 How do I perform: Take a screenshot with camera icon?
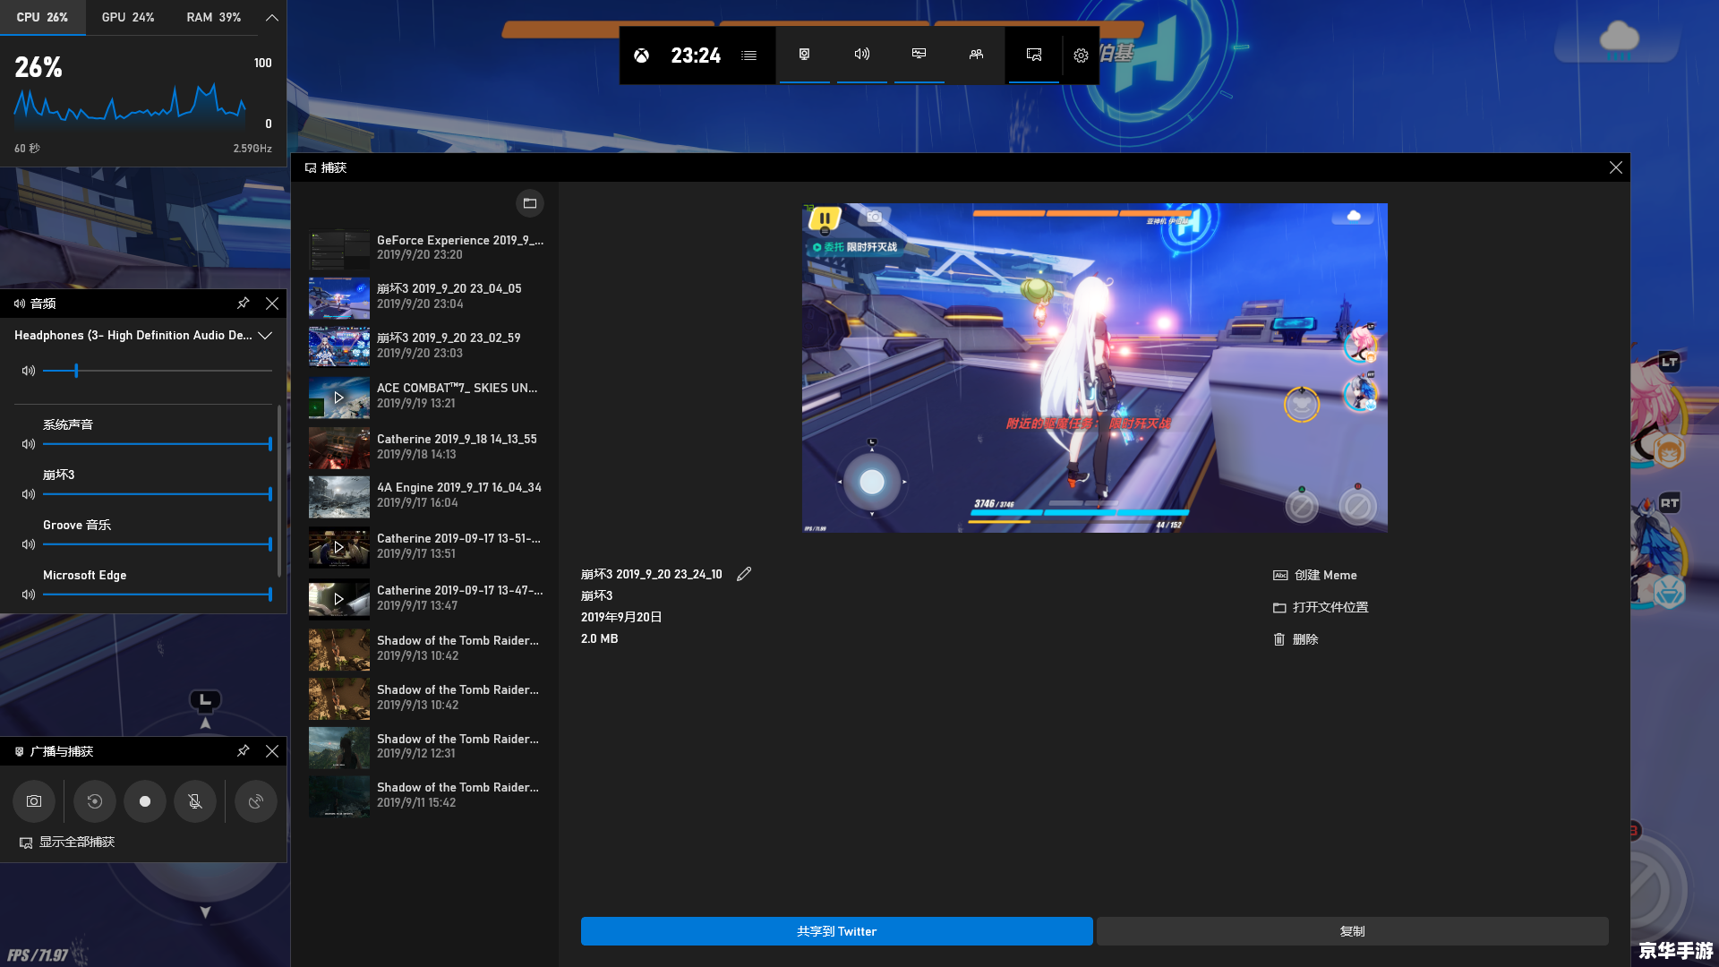34,801
